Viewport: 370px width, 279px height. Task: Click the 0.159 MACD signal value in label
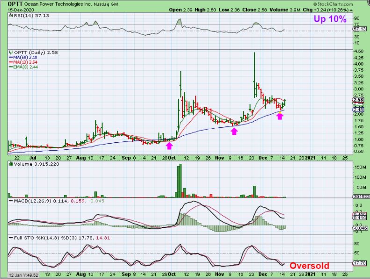point(77,201)
